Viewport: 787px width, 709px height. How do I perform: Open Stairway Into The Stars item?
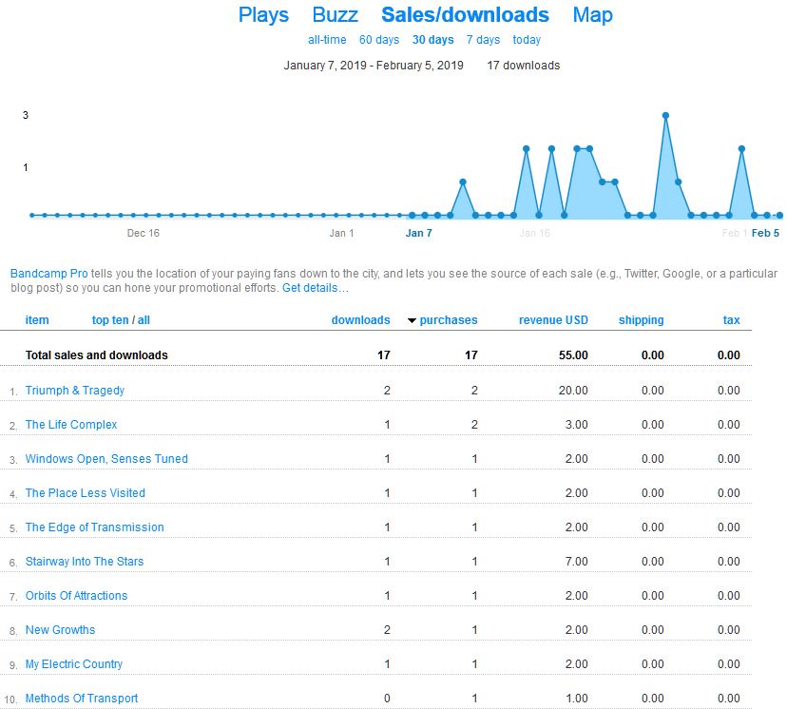(x=85, y=562)
